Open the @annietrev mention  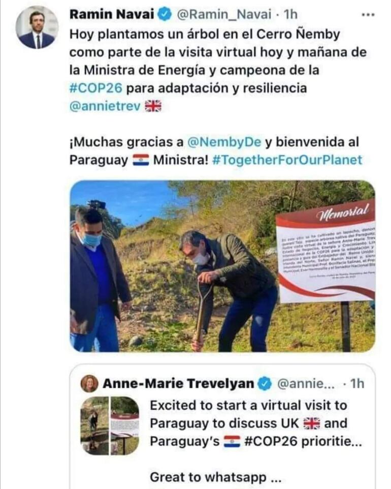pos(105,106)
